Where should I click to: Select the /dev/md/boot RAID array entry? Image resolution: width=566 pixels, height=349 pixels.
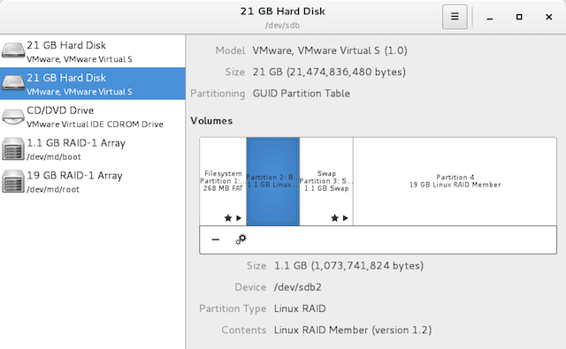(x=92, y=149)
